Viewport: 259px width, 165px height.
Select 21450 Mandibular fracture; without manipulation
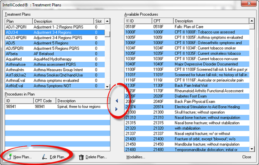187,144
